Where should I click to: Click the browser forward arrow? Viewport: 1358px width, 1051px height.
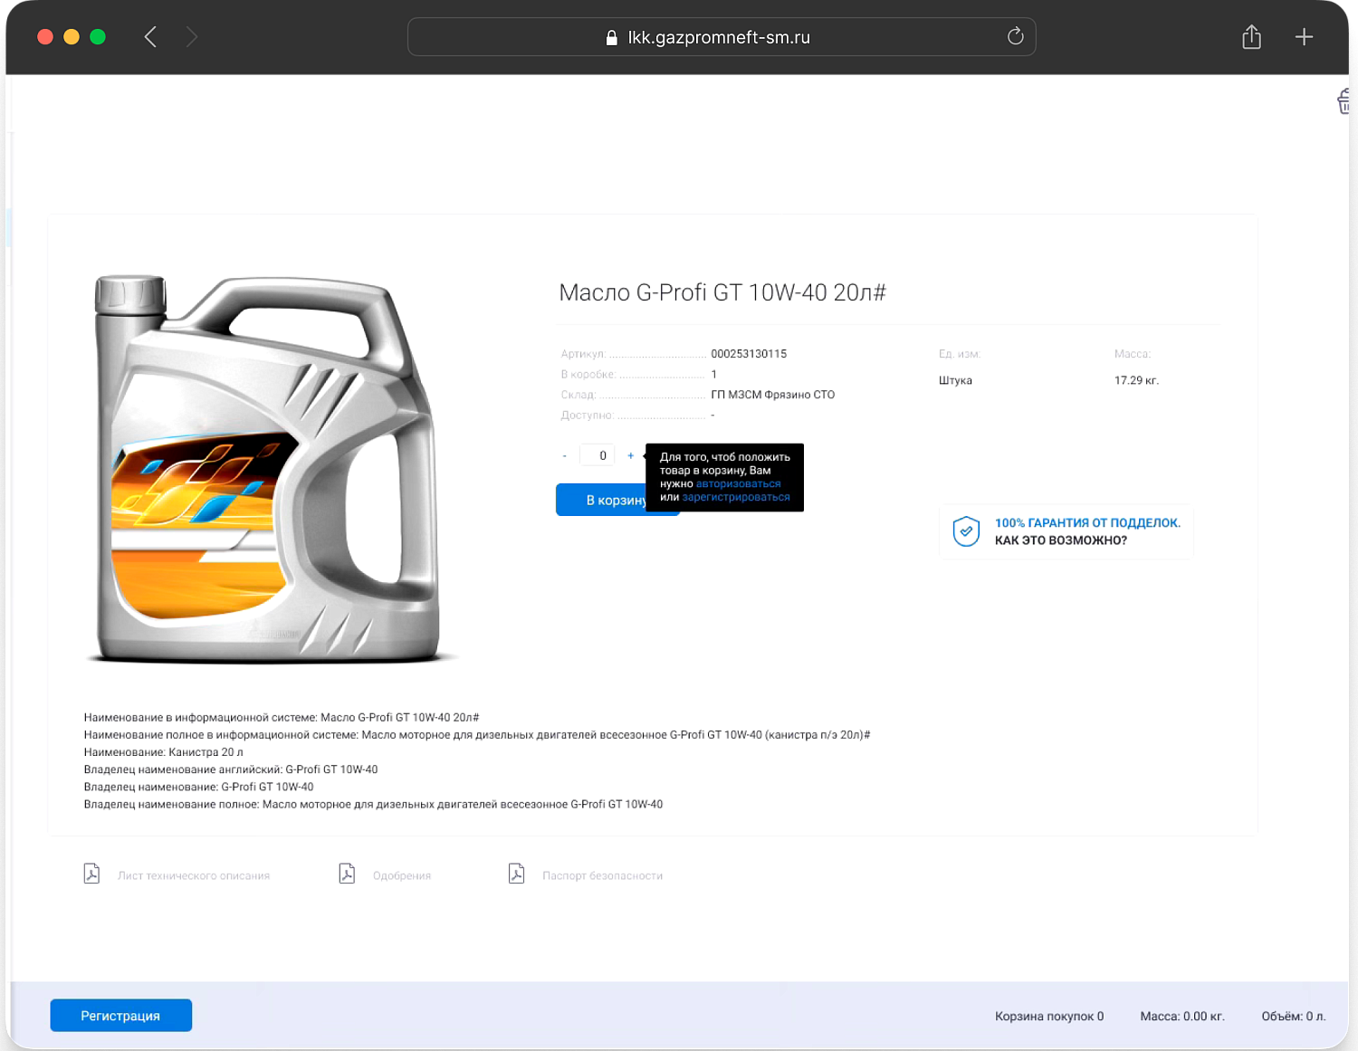point(191,37)
